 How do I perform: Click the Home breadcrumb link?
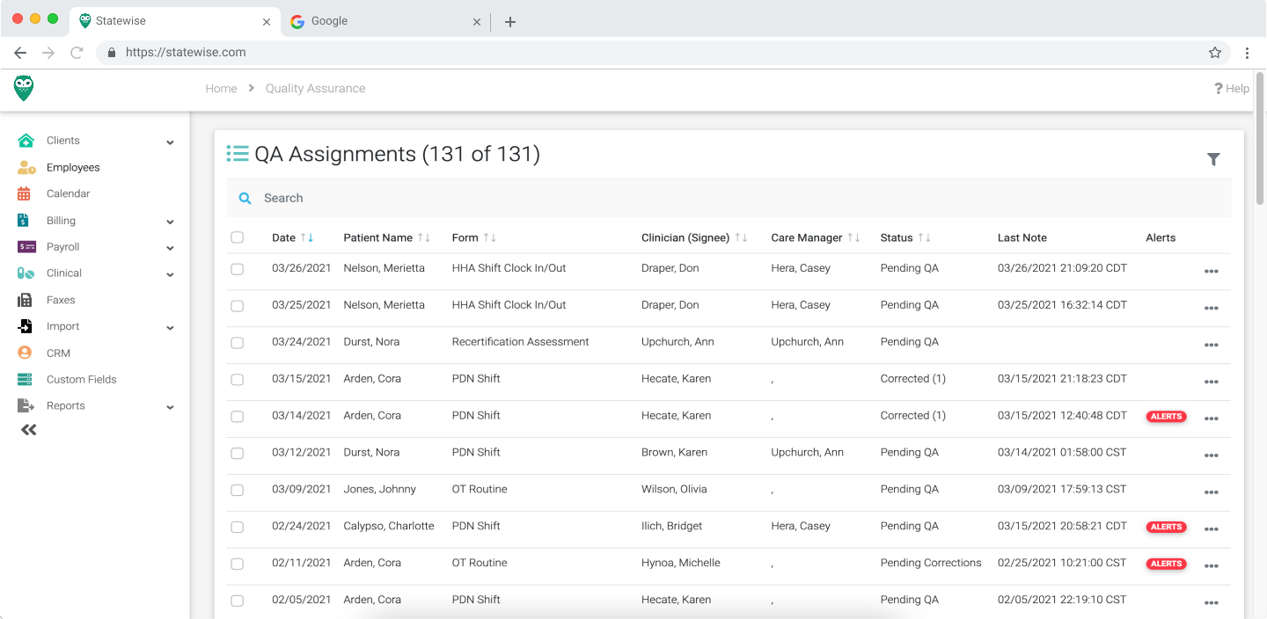221,88
